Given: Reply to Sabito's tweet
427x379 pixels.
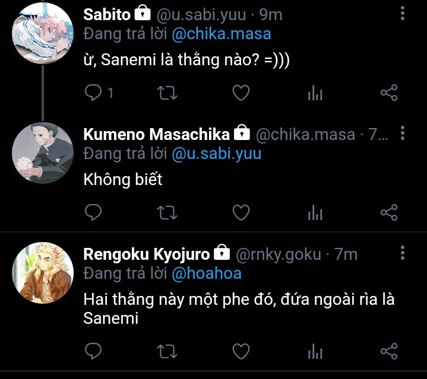Looking at the screenshot, I should tap(93, 93).
